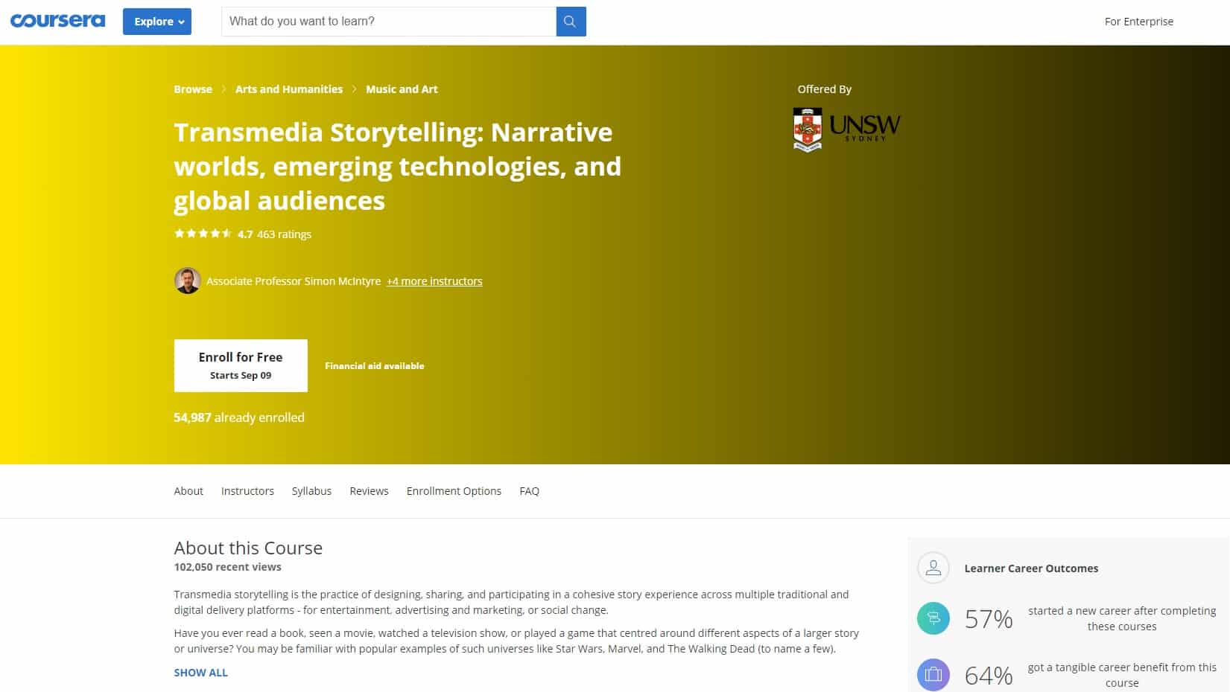
Task: Show +4 more instructors
Action: click(434, 281)
